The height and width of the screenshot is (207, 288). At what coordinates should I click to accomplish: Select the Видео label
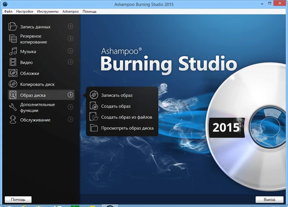coord(26,63)
